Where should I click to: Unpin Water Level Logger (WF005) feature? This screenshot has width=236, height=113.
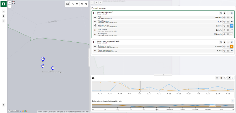pyautogui.click(x=232, y=42)
